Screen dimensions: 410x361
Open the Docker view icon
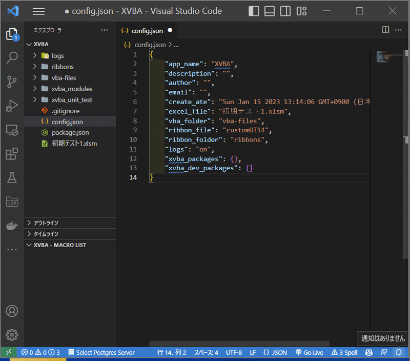12,226
